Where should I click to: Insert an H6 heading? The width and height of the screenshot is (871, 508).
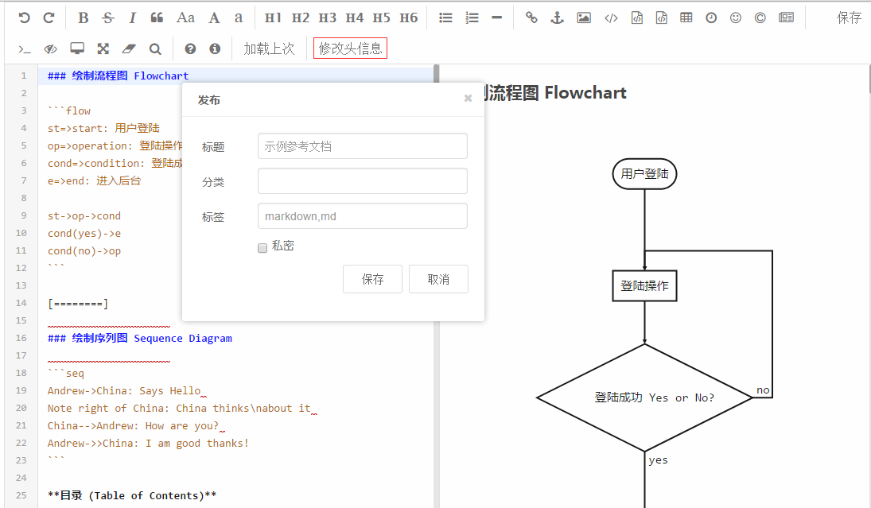tap(408, 17)
